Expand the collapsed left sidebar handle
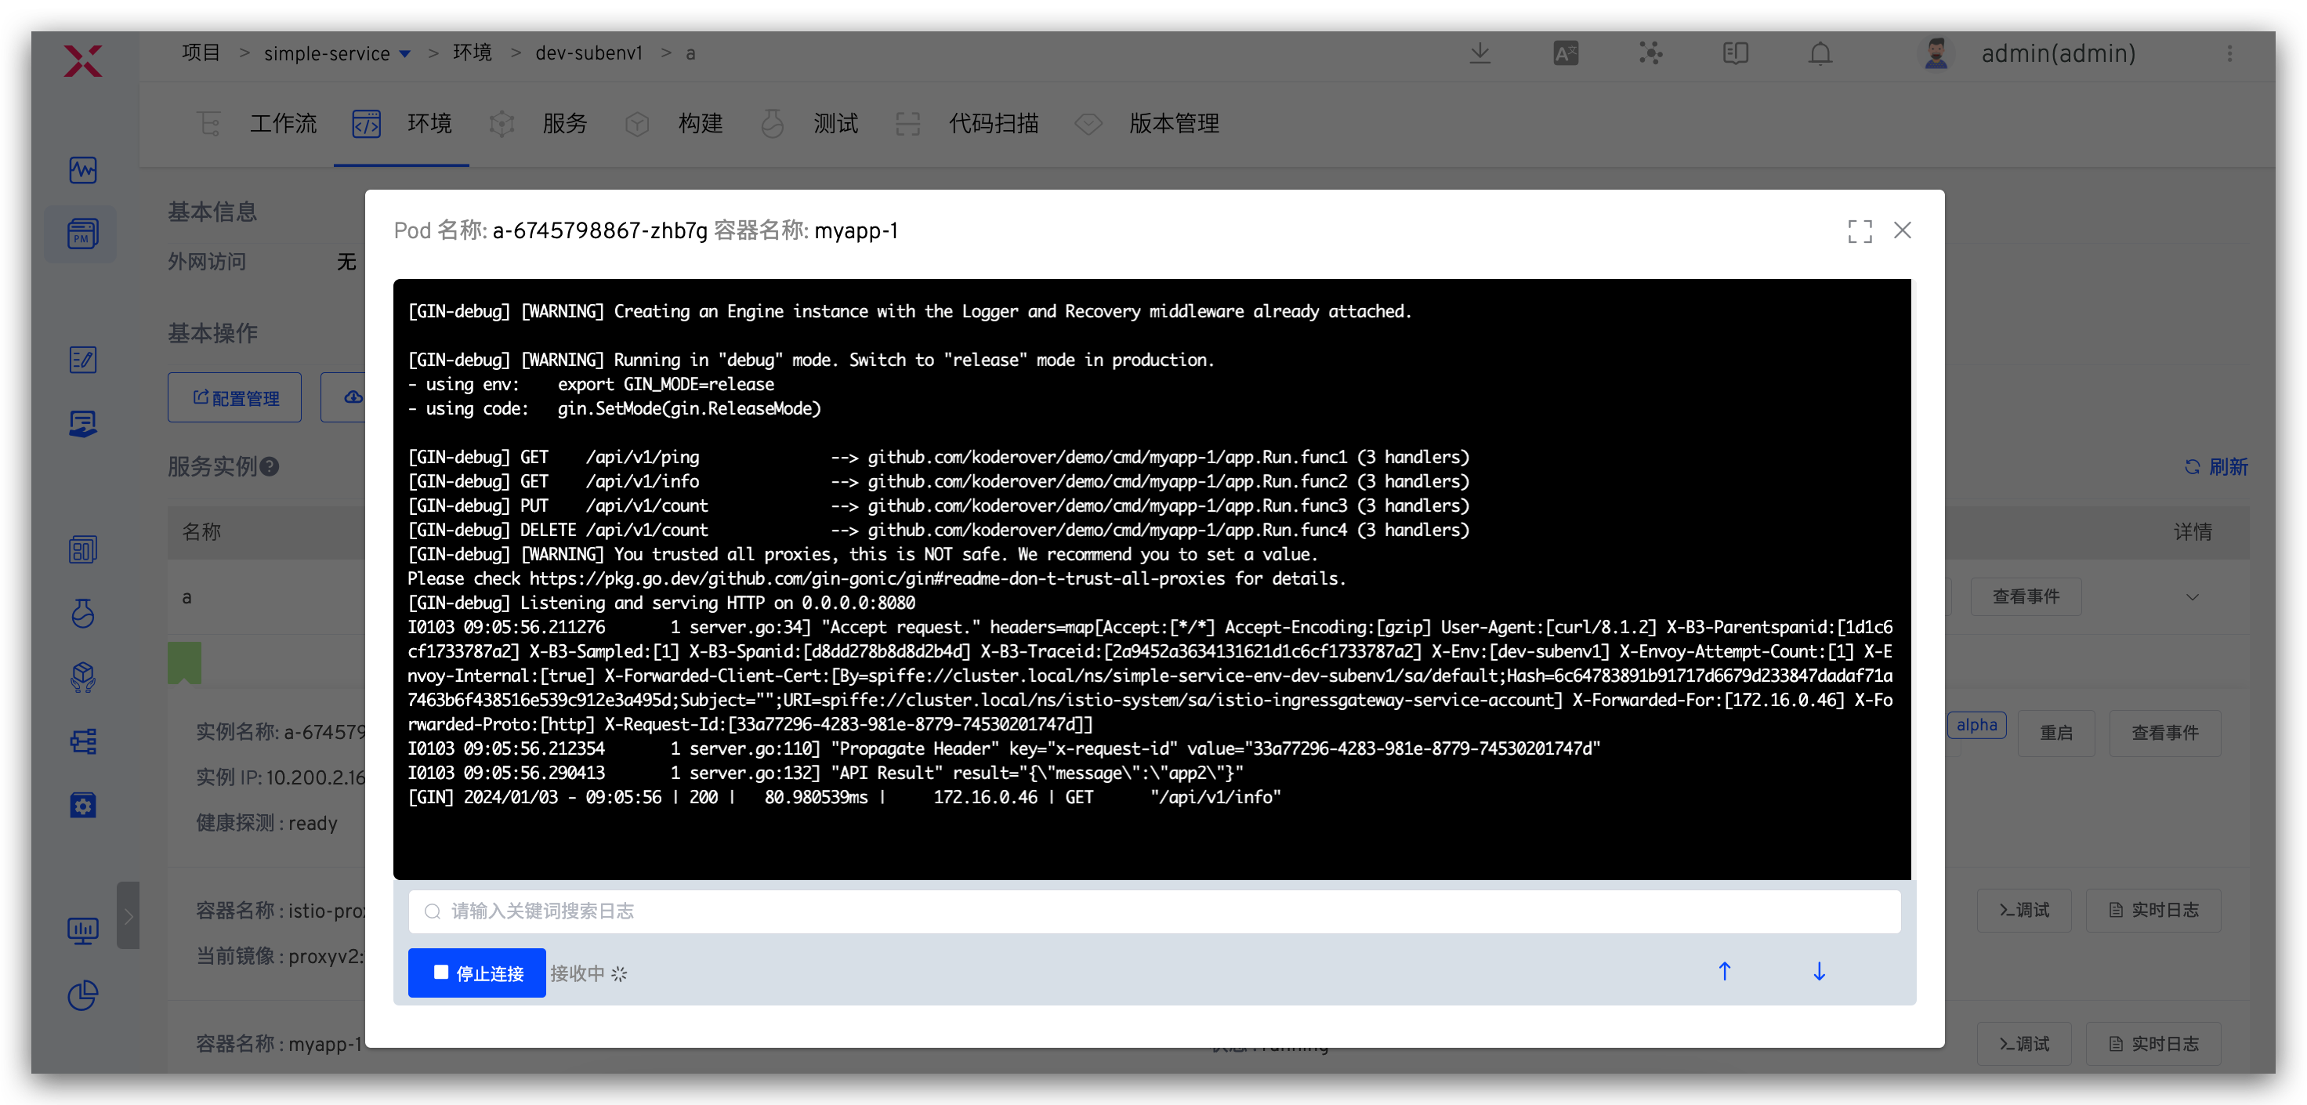 pyautogui.click(x=128, y=915)
